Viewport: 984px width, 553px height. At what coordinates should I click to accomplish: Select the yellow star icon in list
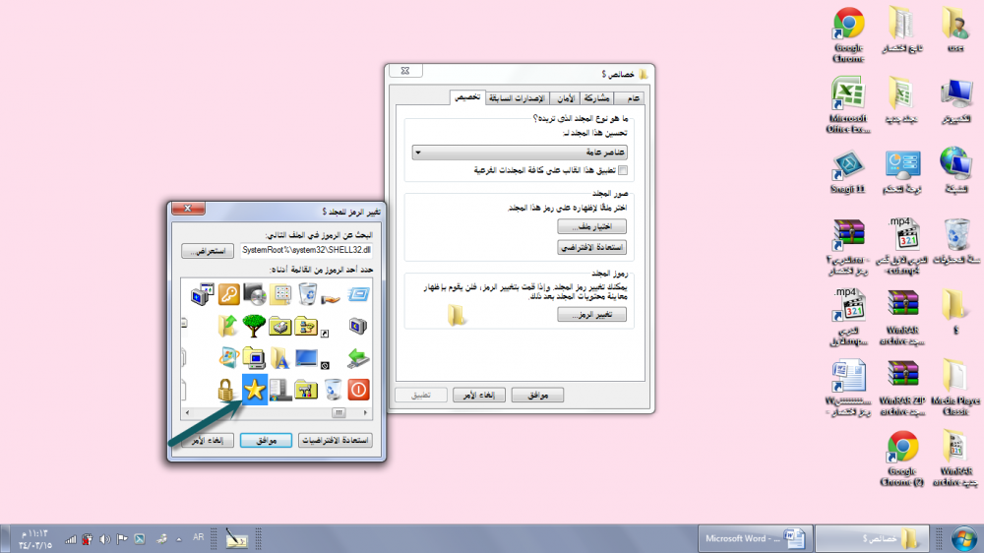coord(255,390)
